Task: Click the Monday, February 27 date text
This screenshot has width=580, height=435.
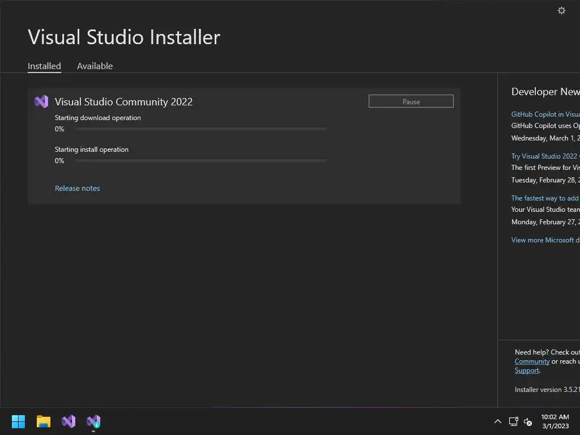Action: click(545, 222)
